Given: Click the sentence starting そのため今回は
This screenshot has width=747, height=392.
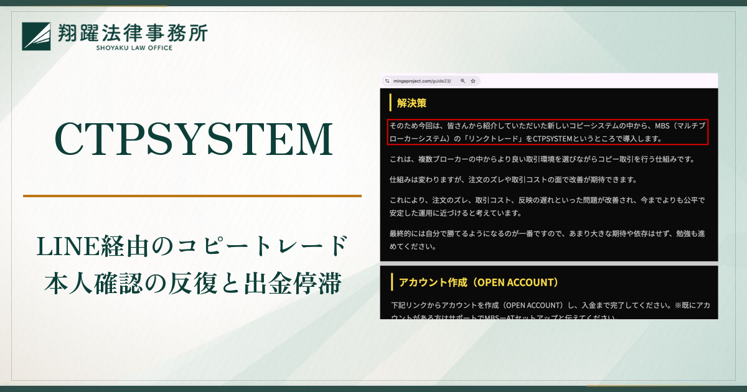Looking at the screenshot, I should [548, 132].
